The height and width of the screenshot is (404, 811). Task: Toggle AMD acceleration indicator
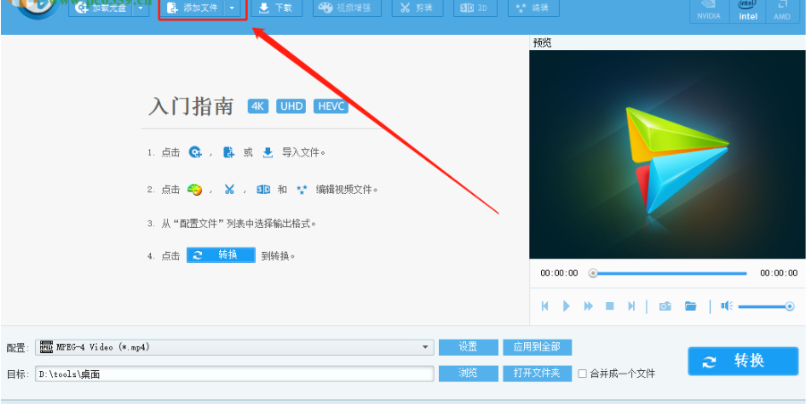pyautogui.click(x=782, y=11)
